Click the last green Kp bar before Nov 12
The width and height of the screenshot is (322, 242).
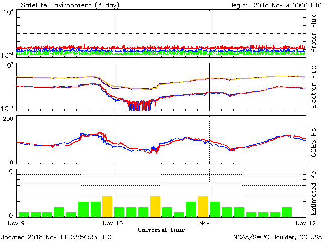point(287,212)
